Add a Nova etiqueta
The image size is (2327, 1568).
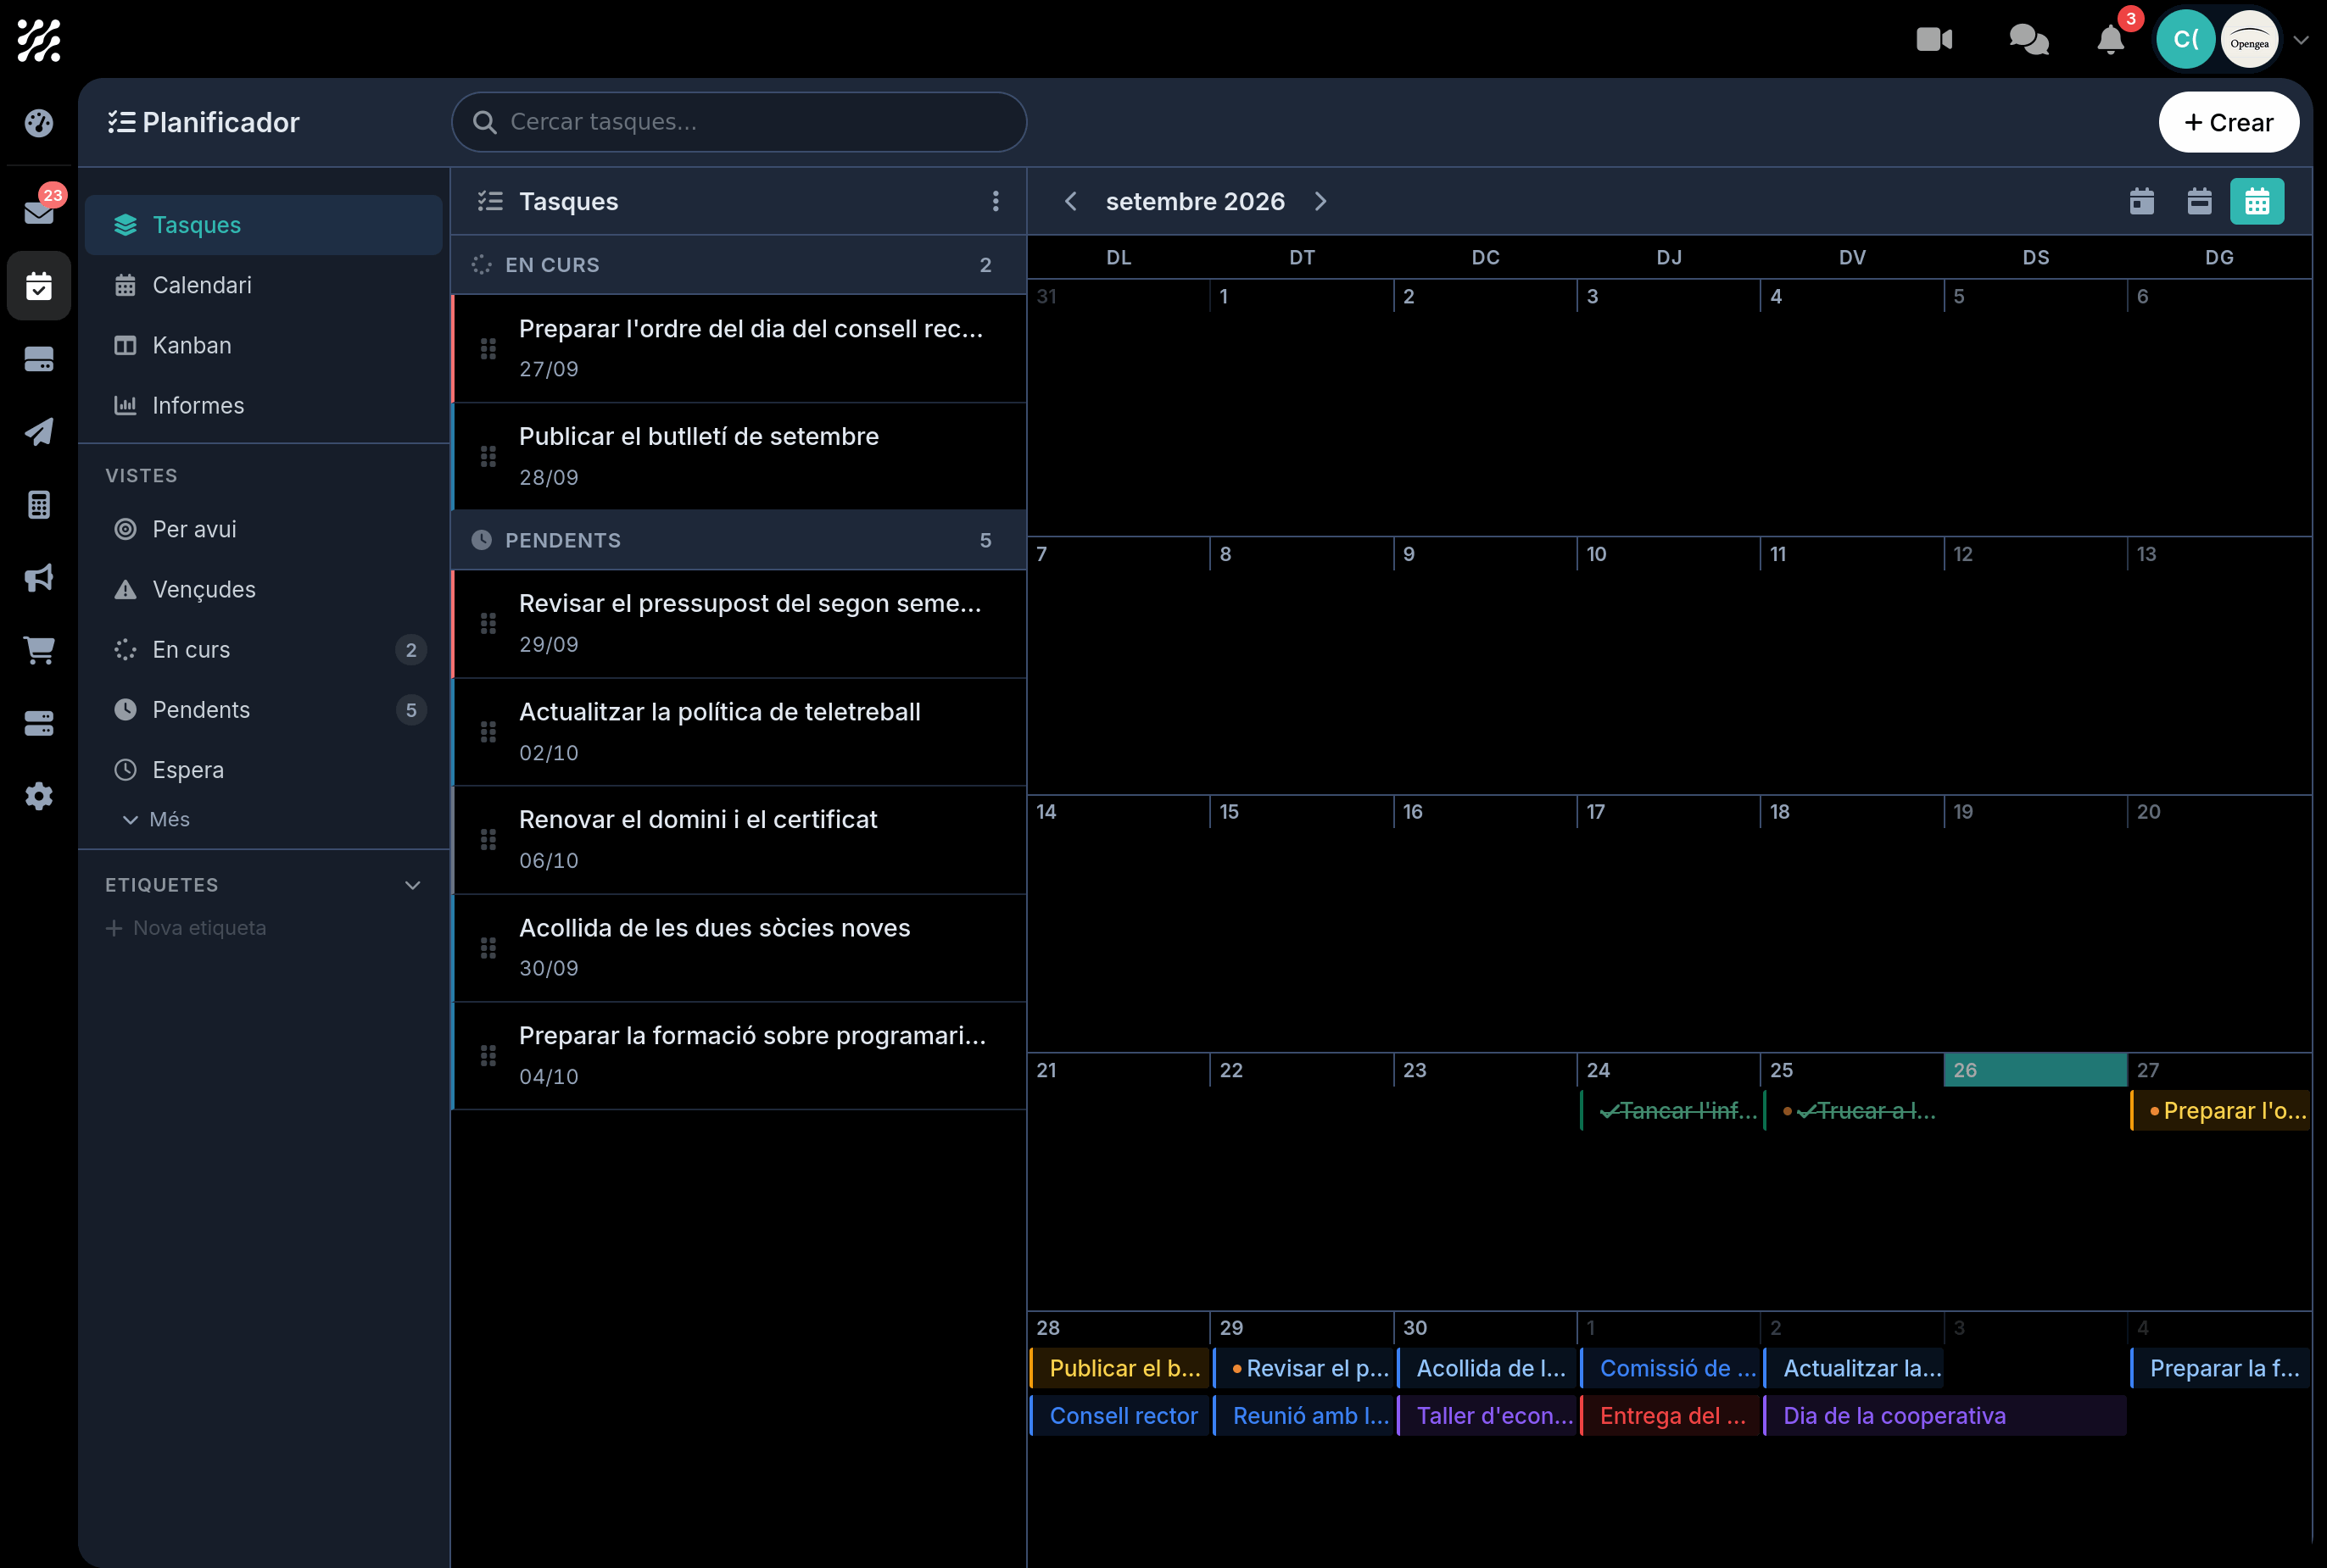pos(186,928)
